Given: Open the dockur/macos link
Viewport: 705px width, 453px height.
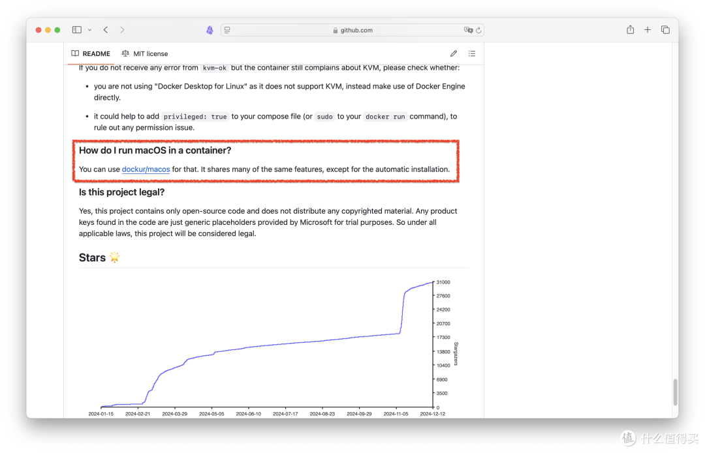Looking at the screenshot, I should 146,169.
